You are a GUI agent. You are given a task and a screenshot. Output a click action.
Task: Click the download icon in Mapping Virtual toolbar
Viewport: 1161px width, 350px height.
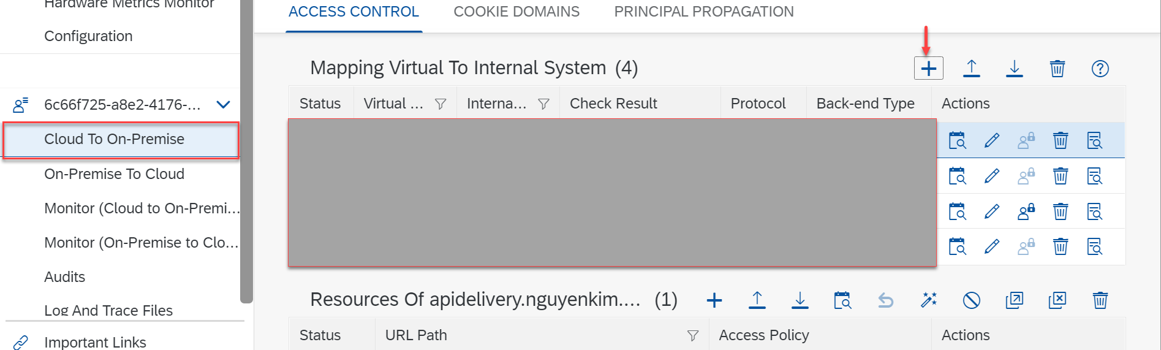pos(1014,68)
